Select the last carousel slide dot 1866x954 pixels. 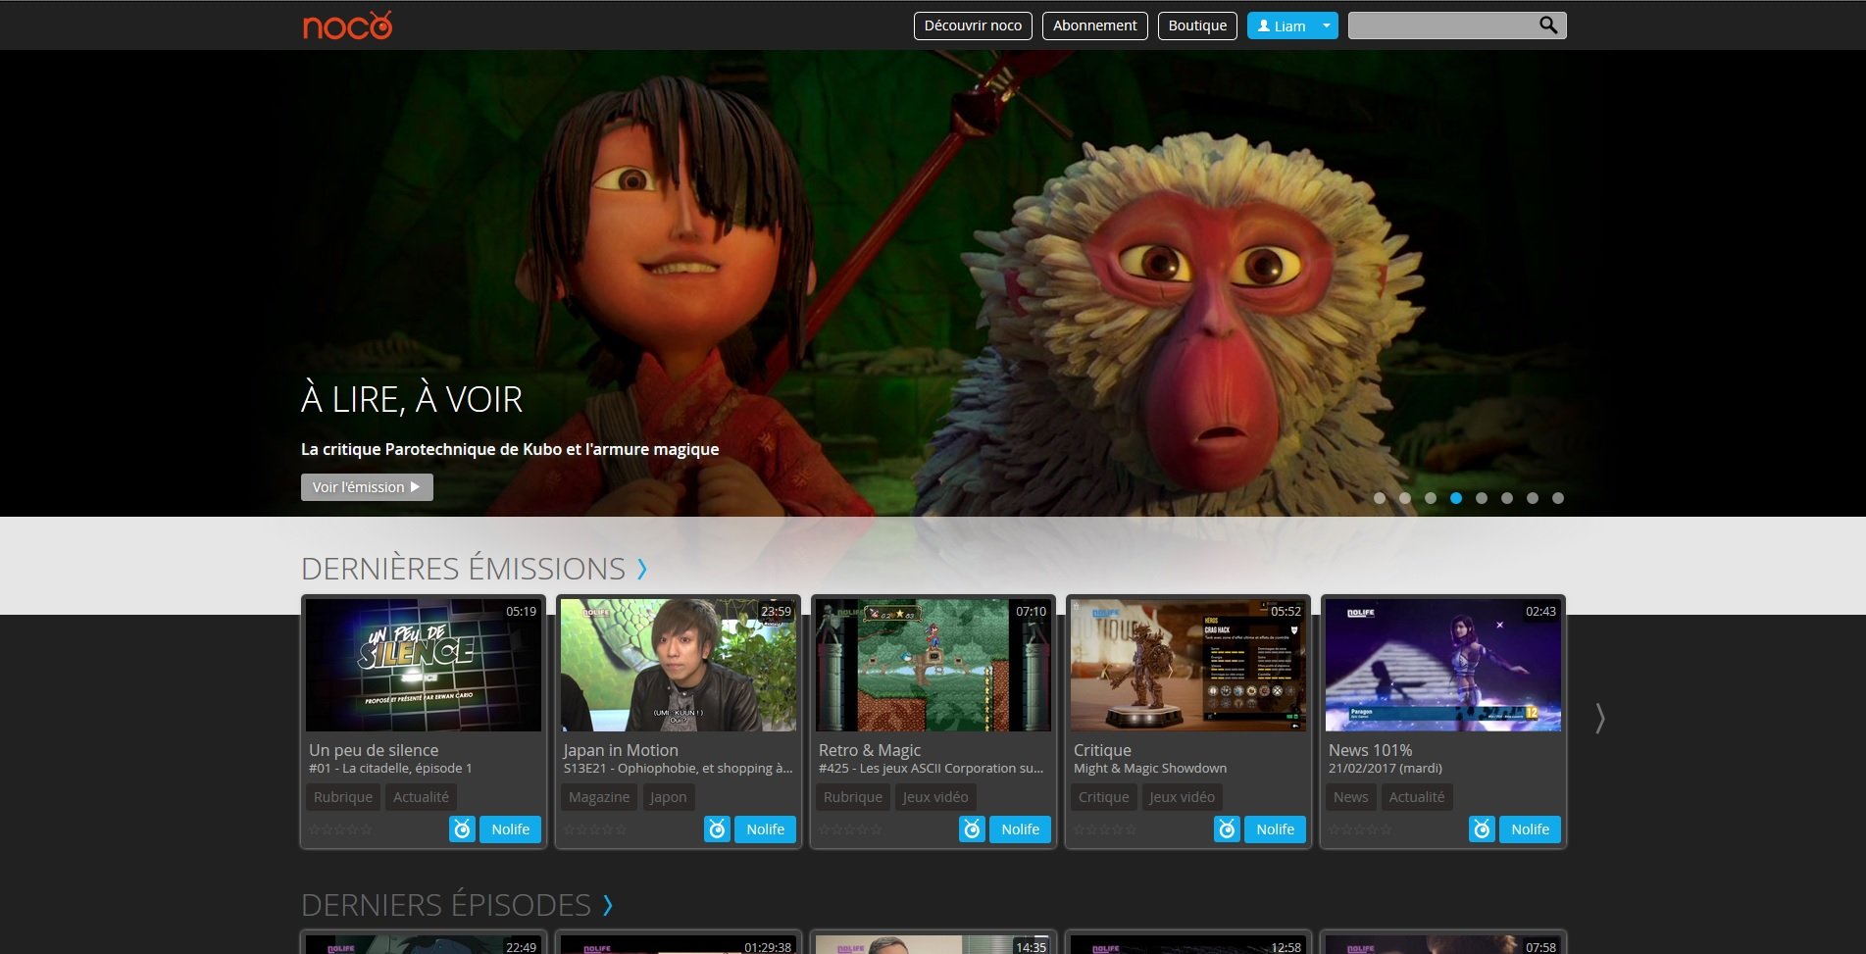click(1558, 498)
